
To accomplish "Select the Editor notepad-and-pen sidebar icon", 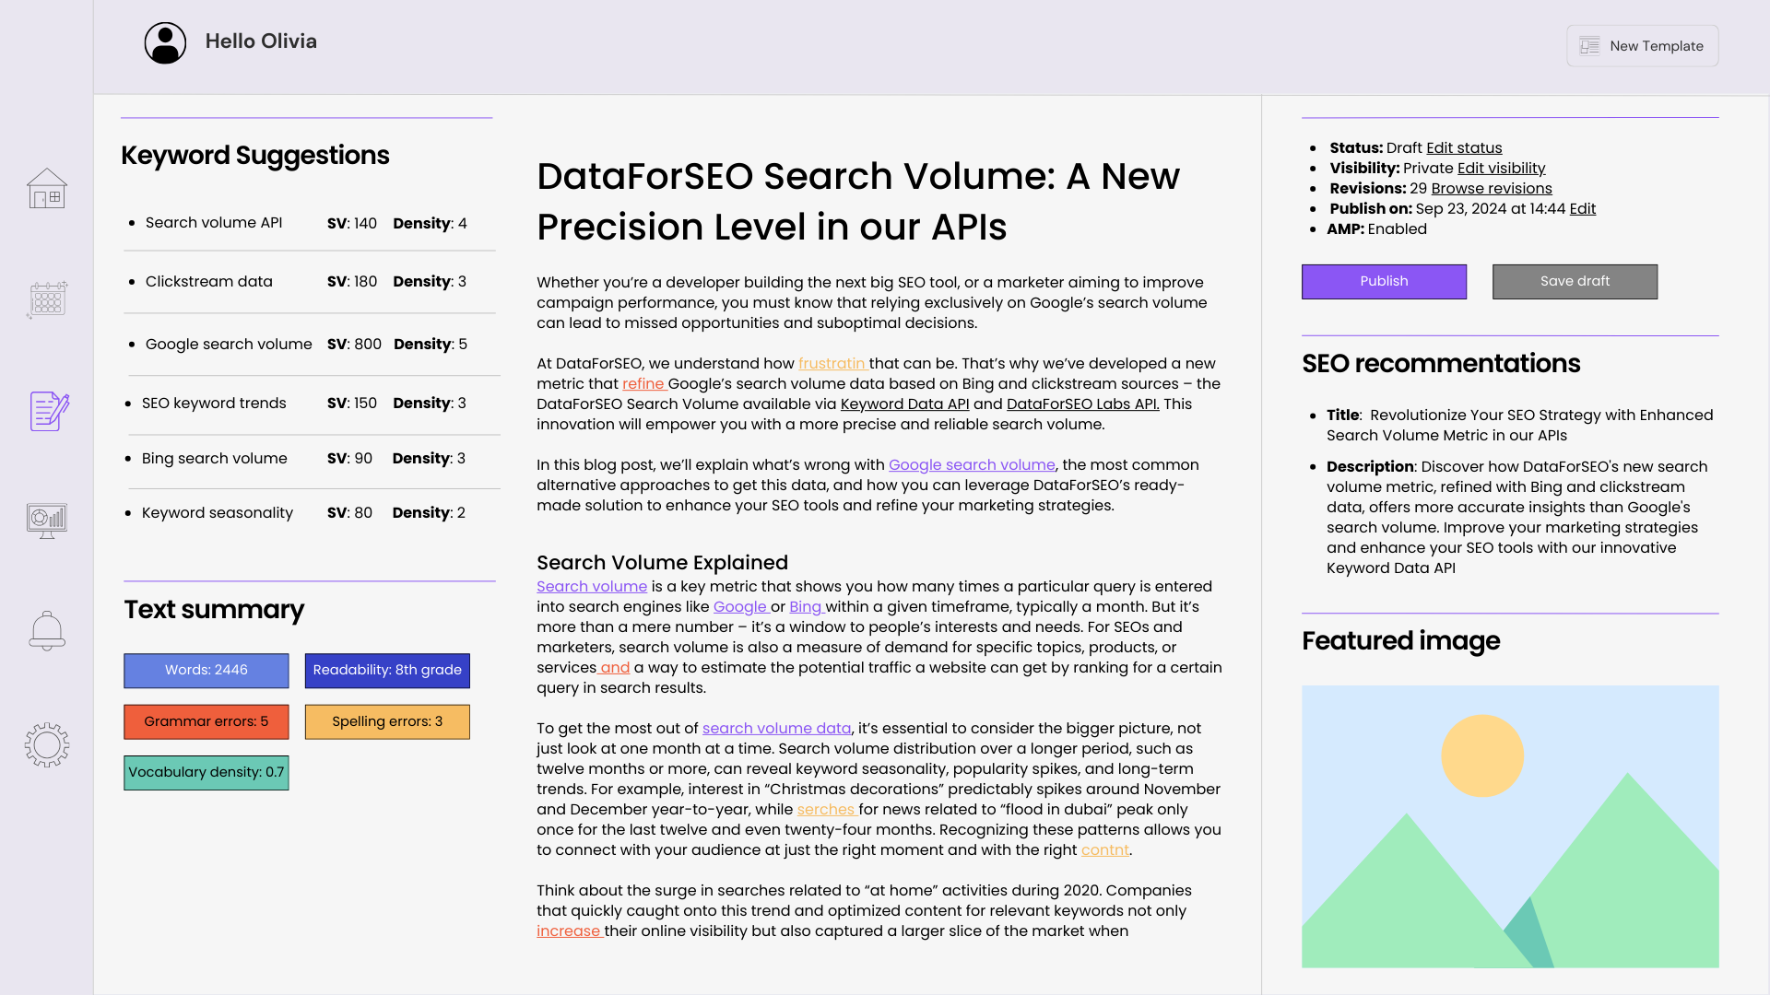I will click(50, 411).
